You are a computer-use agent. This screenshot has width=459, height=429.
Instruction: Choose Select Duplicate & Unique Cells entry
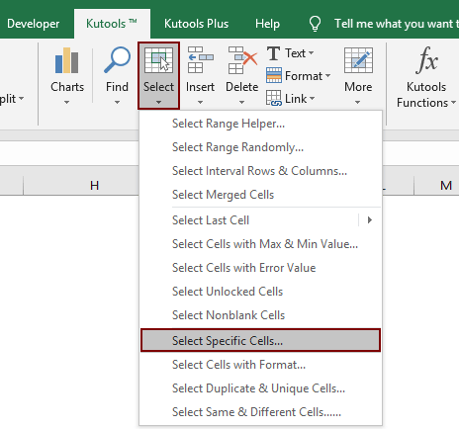pyautogui.click(x=260, y=388)
